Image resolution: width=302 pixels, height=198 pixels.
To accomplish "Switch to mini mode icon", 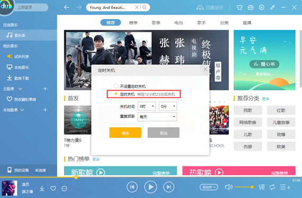I will pyautogui.click(x=272, y=7).
